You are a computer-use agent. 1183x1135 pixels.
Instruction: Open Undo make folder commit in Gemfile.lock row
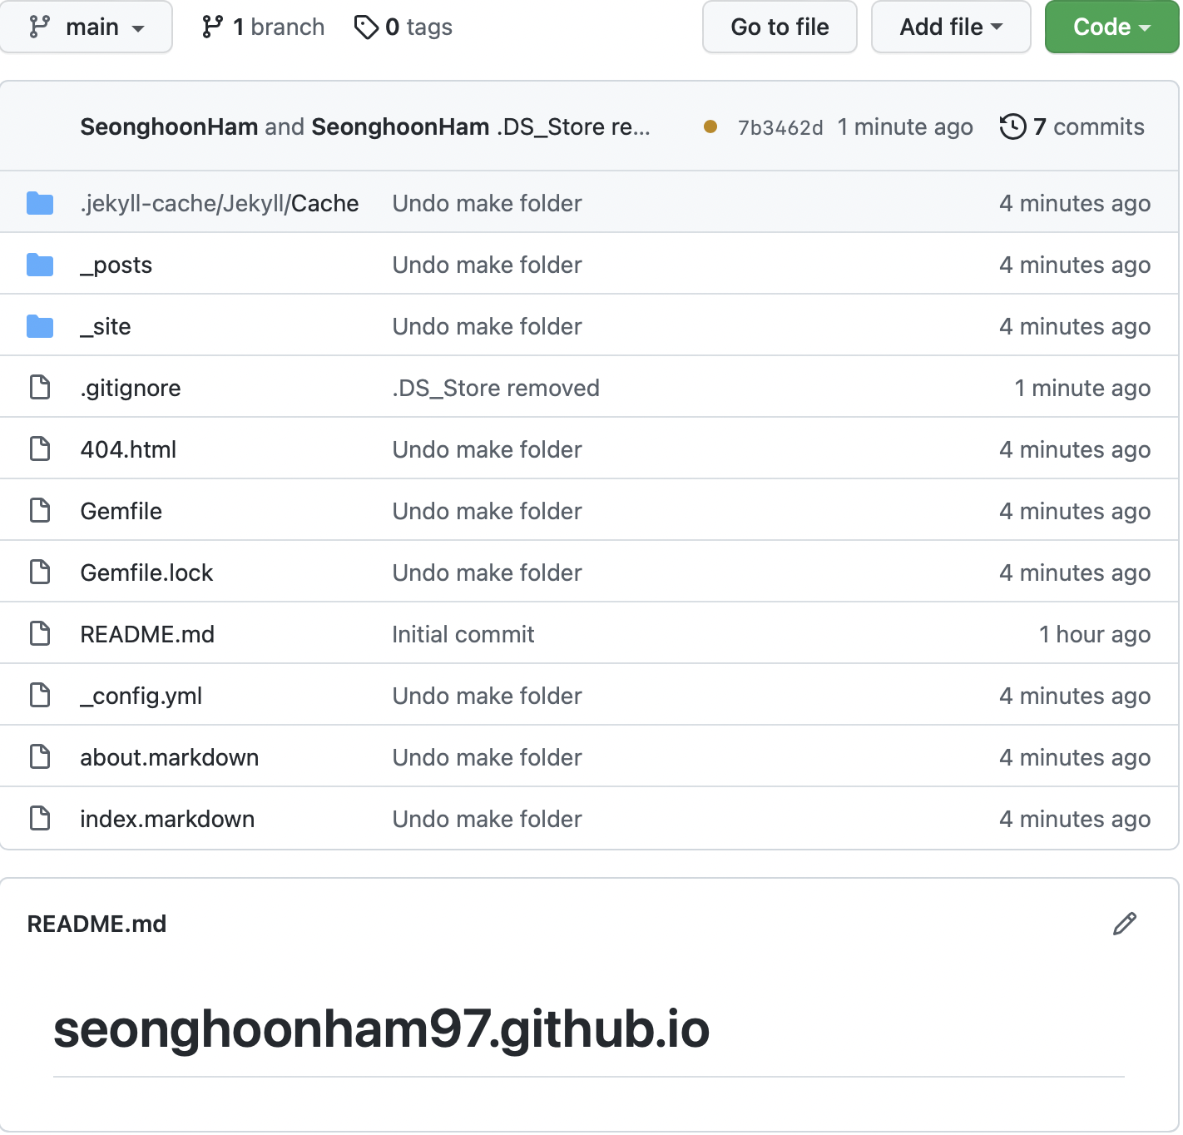tap(487, 572)
